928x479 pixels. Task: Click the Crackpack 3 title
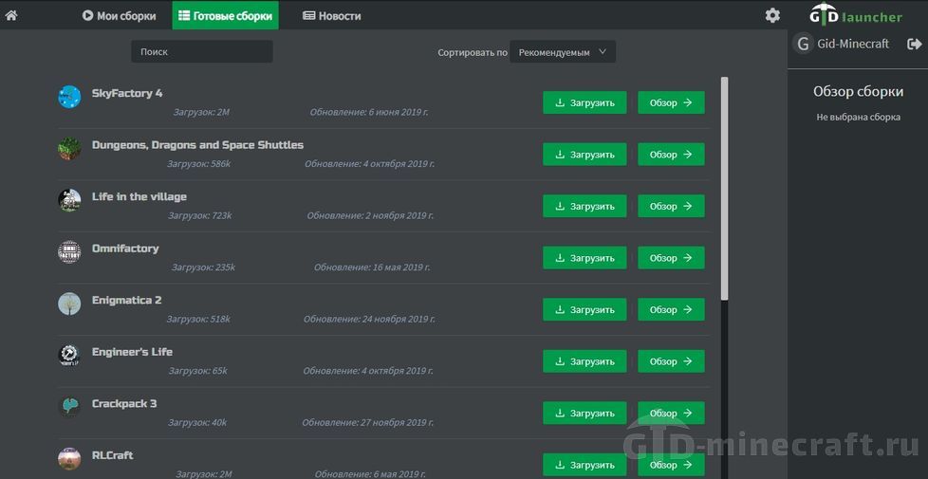point(124,404)
